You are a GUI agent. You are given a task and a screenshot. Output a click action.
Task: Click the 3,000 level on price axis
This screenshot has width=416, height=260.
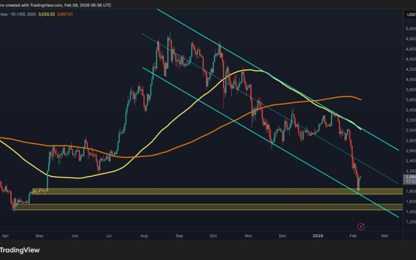[409, 131]
